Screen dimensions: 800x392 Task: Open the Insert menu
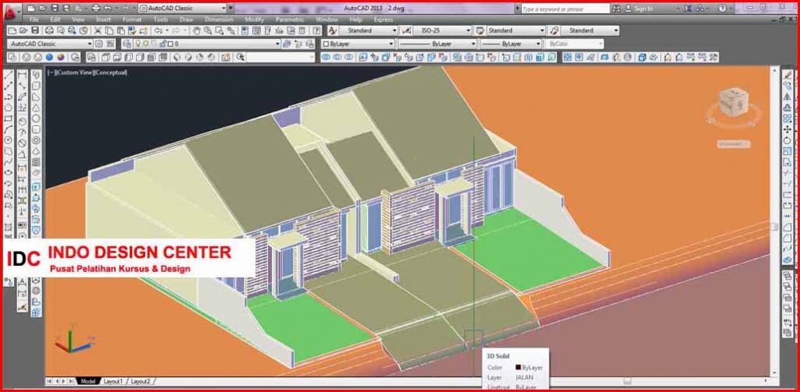click(x=104, y=19)
